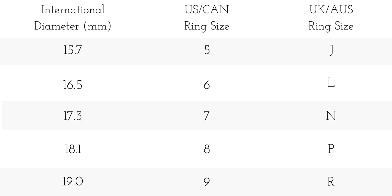Viewport: 392px width, 196px height.
Task: Select UK/AUS ring size L
Action: tap(331, 84)
